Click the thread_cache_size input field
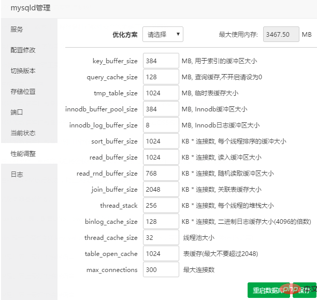 [161, 237]
